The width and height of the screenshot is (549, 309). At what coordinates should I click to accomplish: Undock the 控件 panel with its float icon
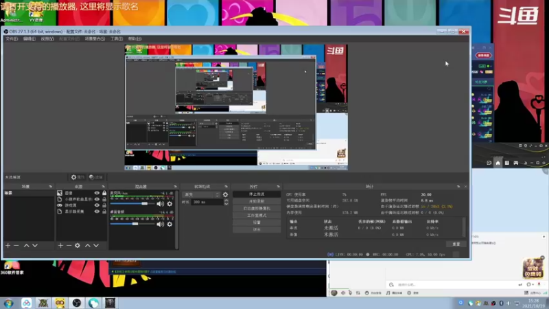(x=279, y=186)
